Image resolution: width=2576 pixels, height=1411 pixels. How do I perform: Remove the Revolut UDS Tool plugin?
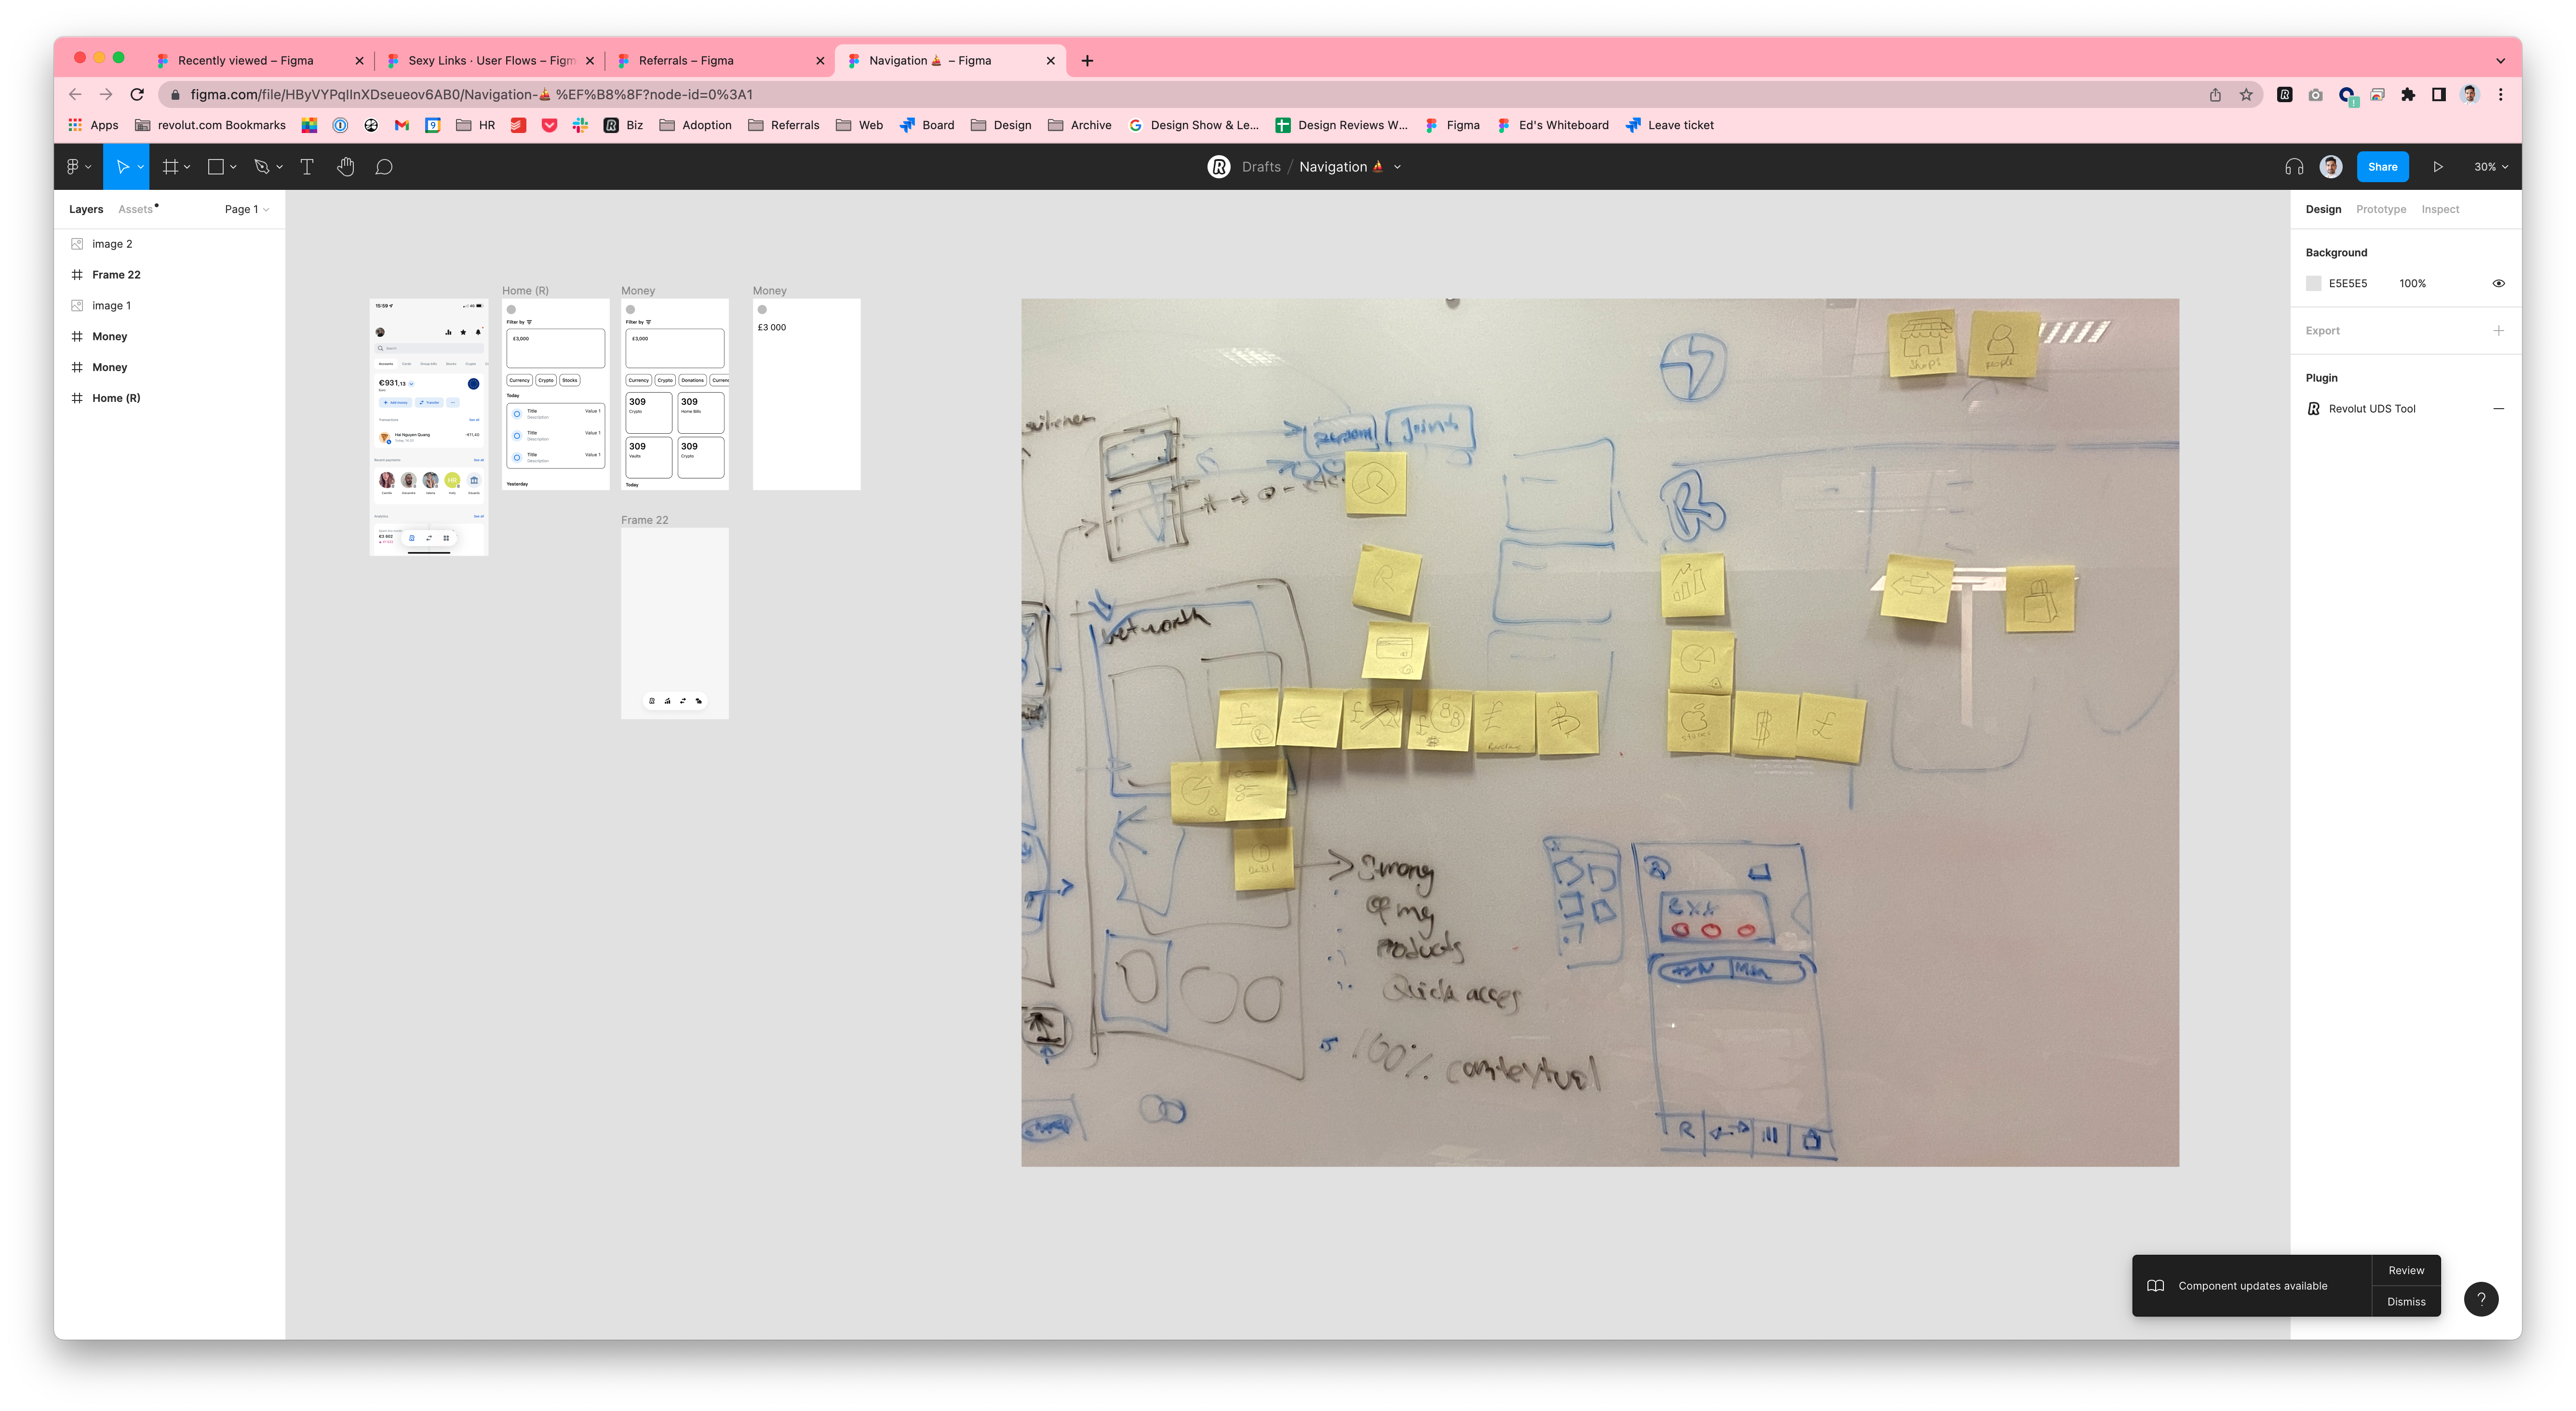tap(2498, 408)
